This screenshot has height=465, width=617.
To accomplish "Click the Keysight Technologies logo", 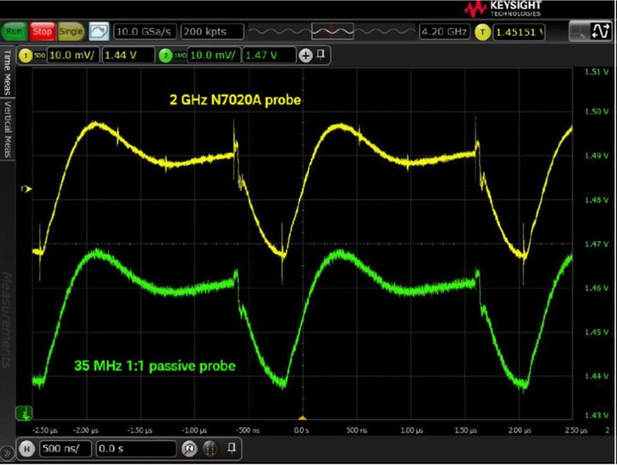I will [x=503, y=9].
